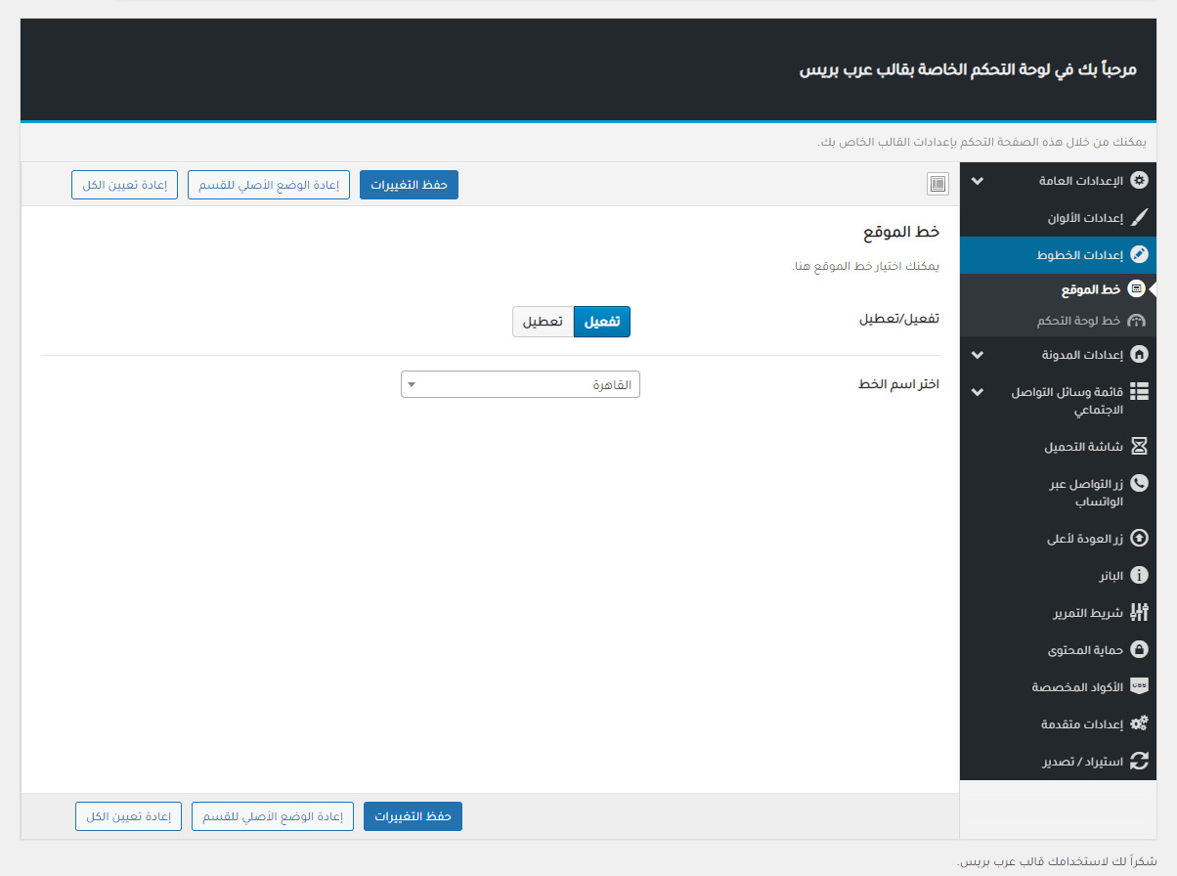The height and width of the screenshot is (876, 1177).
Task: Click the Import/Export refresh icon
Action: (1138, 761)
